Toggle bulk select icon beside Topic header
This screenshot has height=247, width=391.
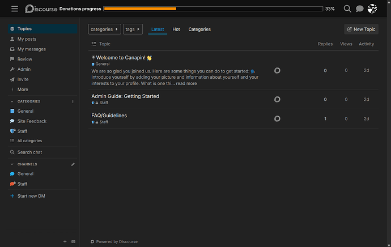point(93,44)
